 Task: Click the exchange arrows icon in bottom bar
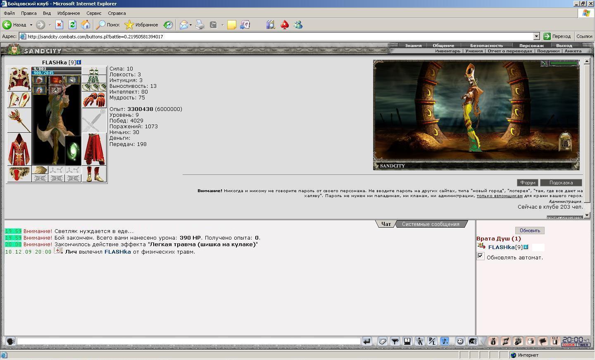pos(505,341)
